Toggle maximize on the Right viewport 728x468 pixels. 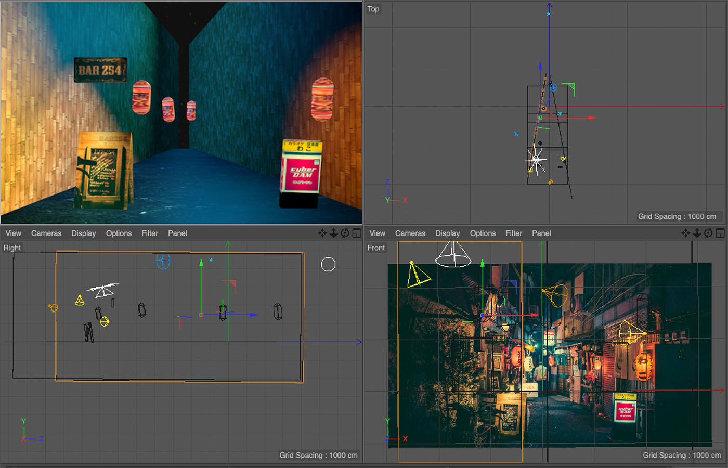pos(357,233)
